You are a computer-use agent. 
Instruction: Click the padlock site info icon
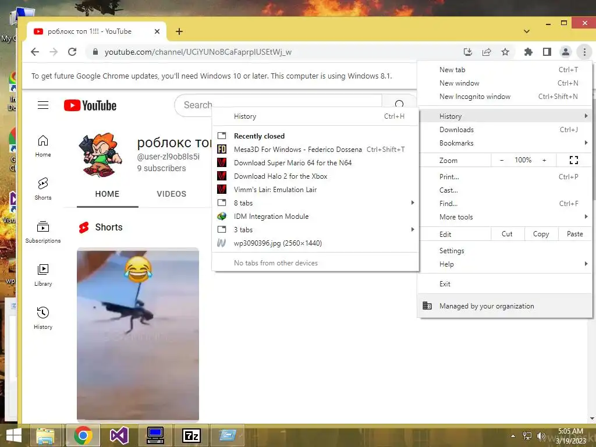click(x=95, y=52)
